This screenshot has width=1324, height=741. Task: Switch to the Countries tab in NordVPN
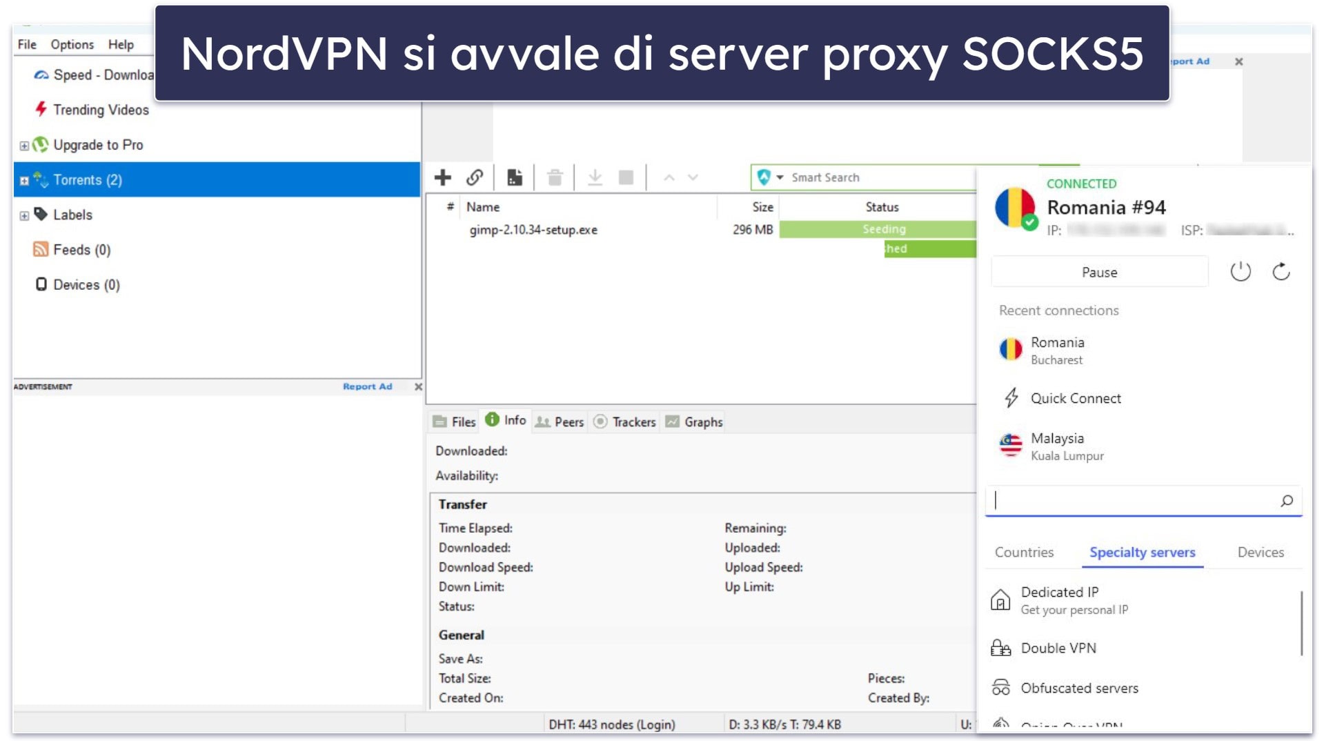(x=1024, y=552)
